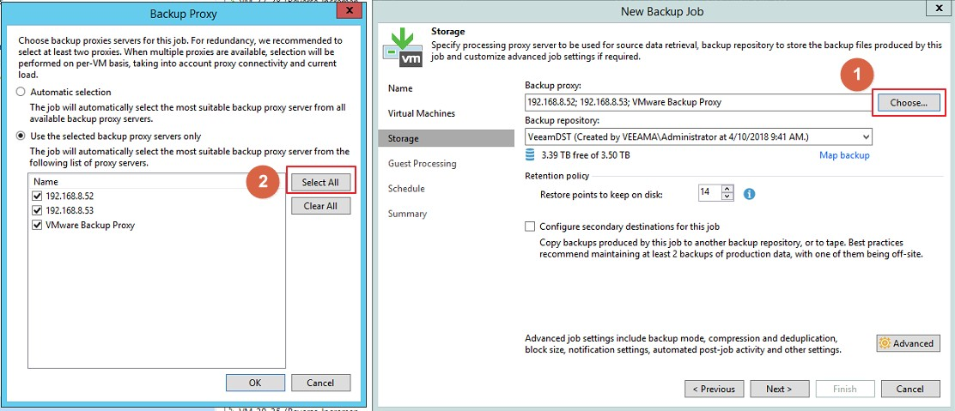Click the Storage VM header icon
The height and width of the screenshot is (411, 955).
click(400, 46)
